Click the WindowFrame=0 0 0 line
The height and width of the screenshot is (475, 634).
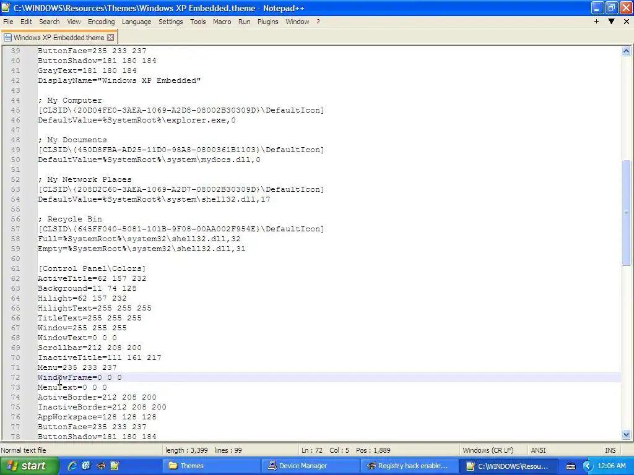click(80, 377)
